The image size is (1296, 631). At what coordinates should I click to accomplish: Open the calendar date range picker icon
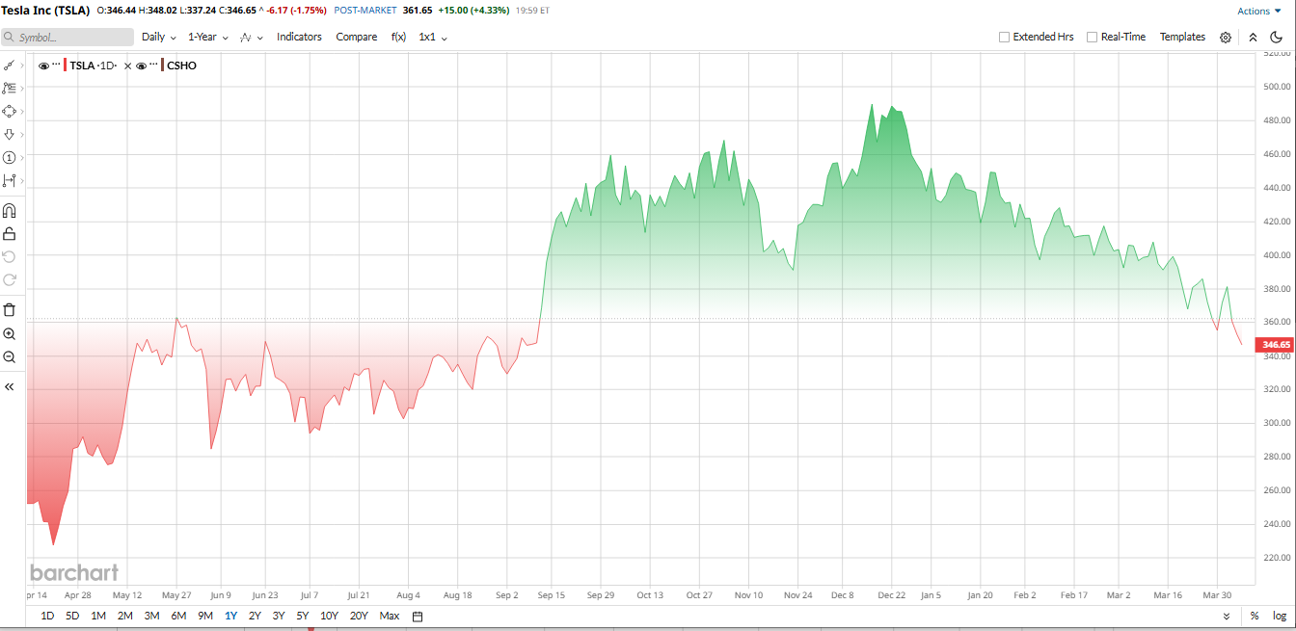(x=418, y=617)
